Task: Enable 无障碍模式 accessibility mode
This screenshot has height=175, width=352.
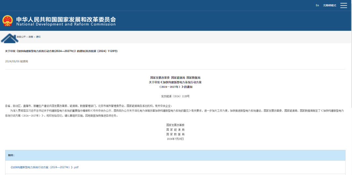Action: point(330,6)
